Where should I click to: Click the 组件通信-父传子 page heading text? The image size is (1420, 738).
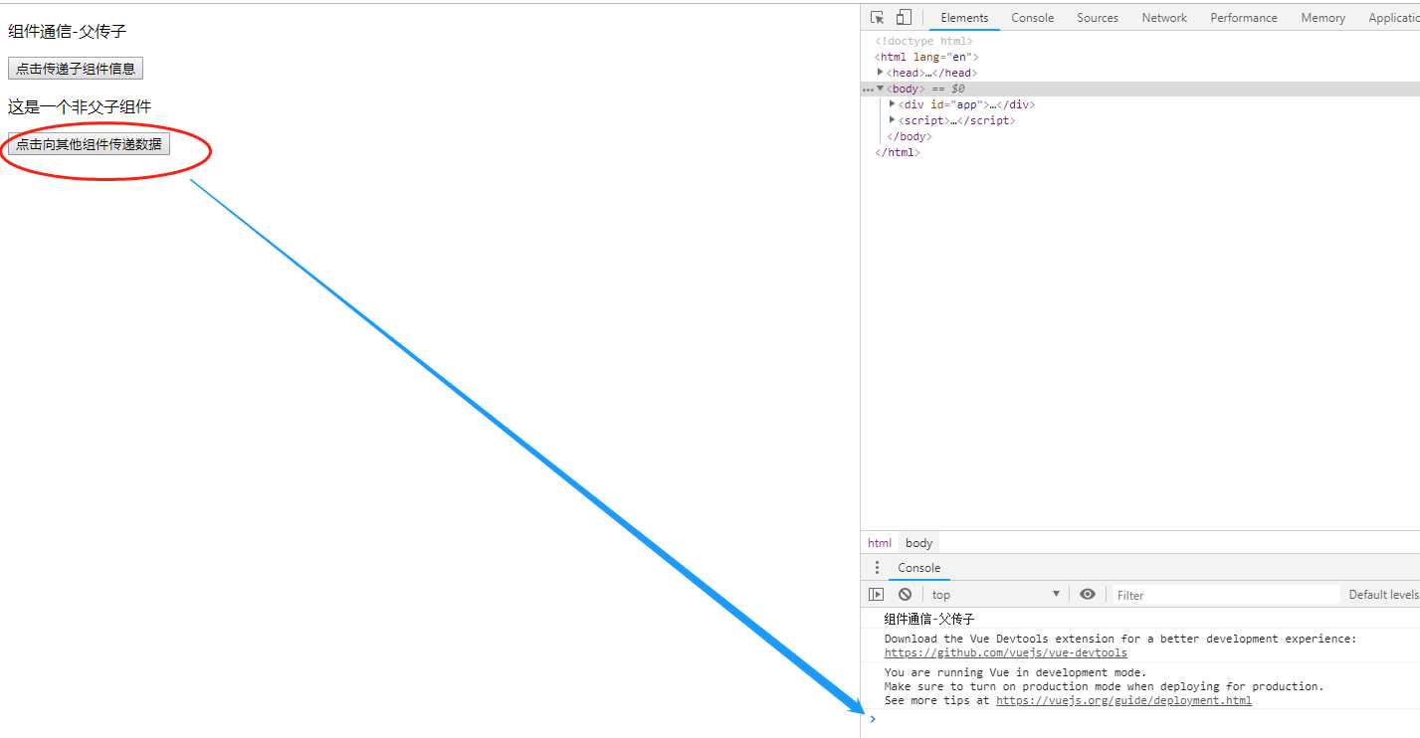pyautogui.click(x=68, y=32)
